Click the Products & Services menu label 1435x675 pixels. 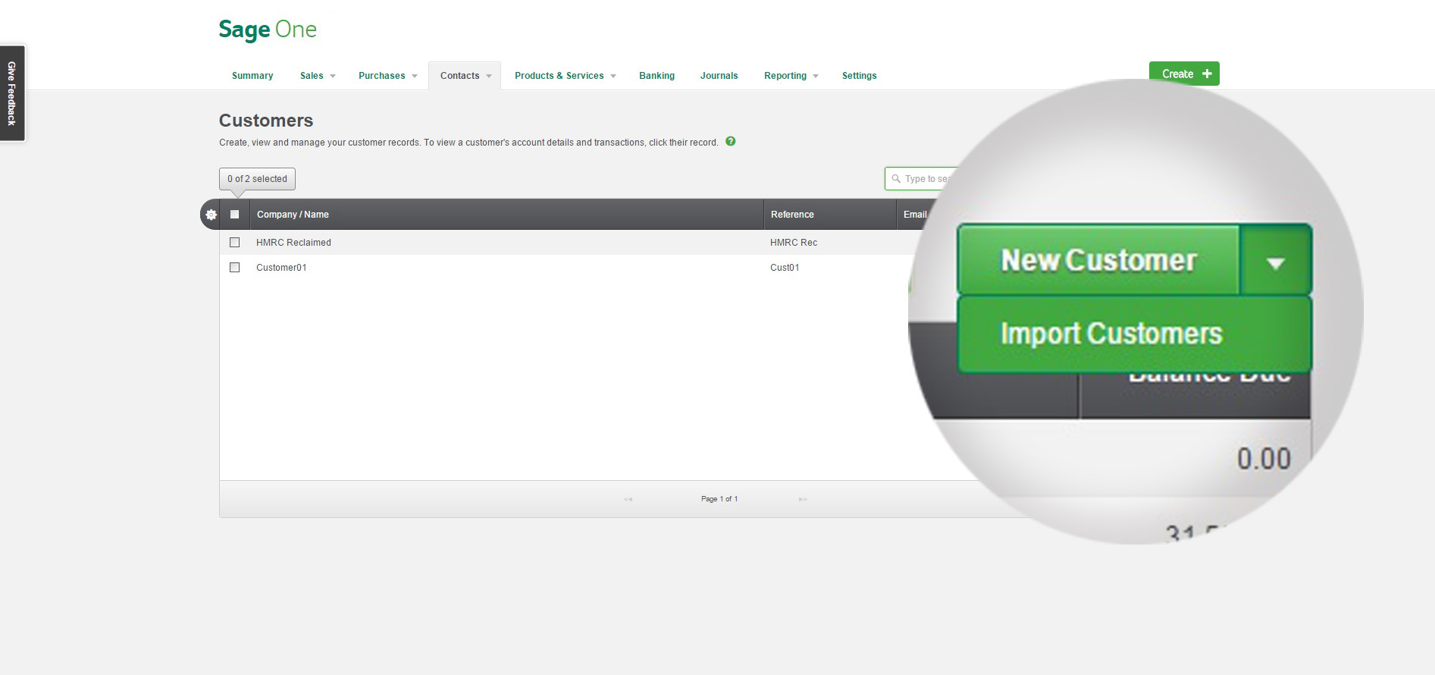click(x=559, y=76)
